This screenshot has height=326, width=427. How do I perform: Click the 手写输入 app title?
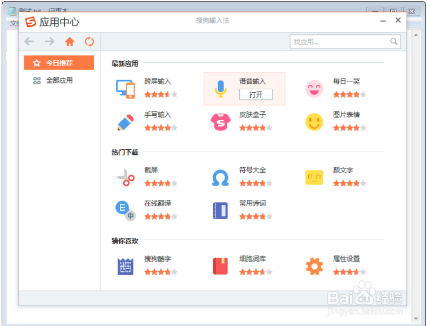pyautogui.click(x=158, y=115)
